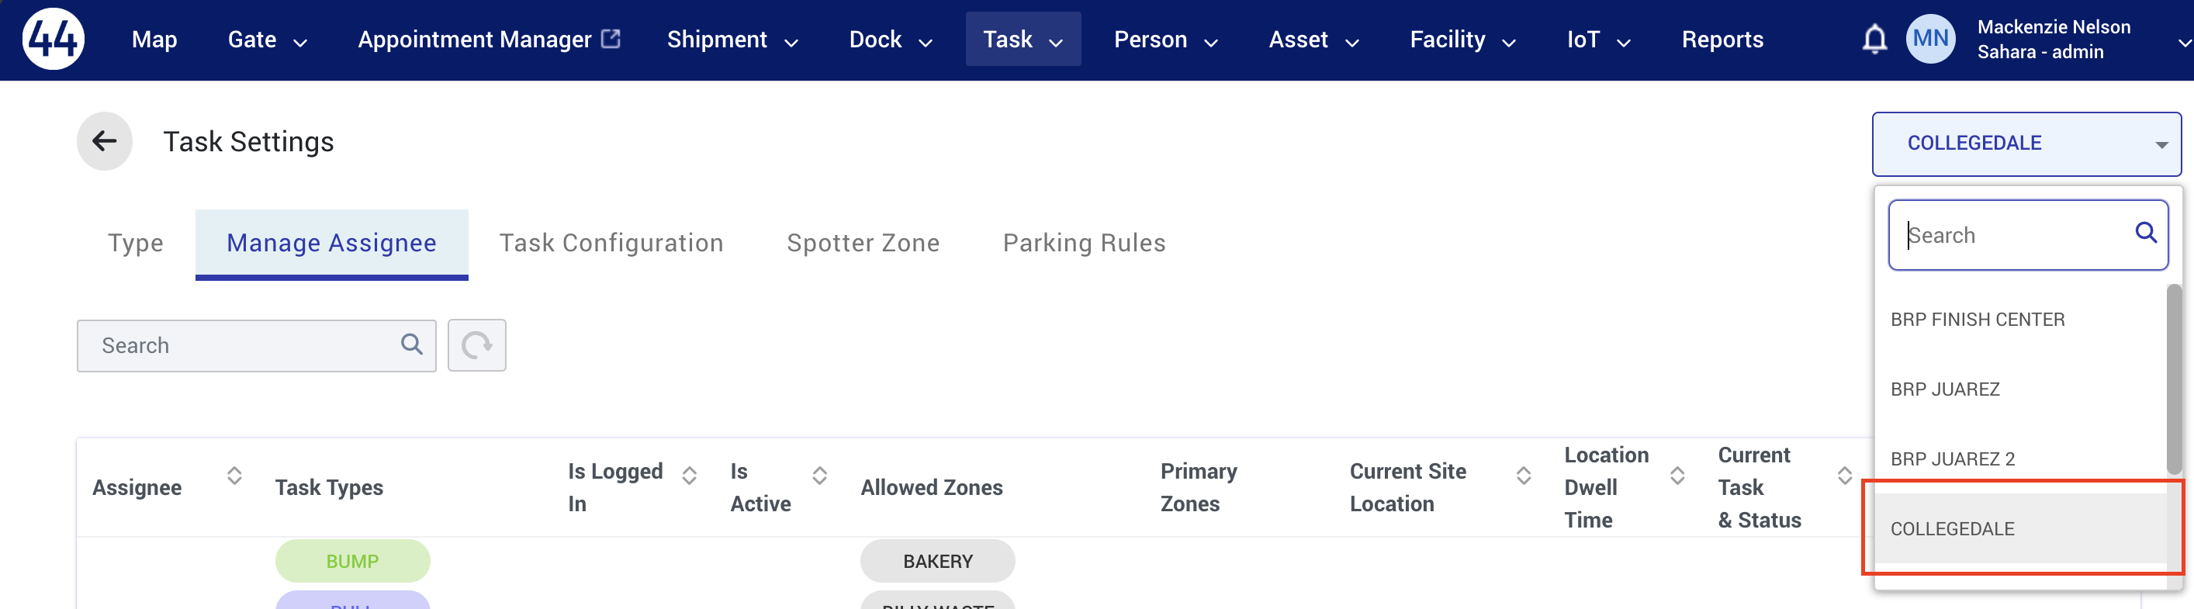Open the notifications bell
Viewport: 2194px width, 609px height.
1874,40
